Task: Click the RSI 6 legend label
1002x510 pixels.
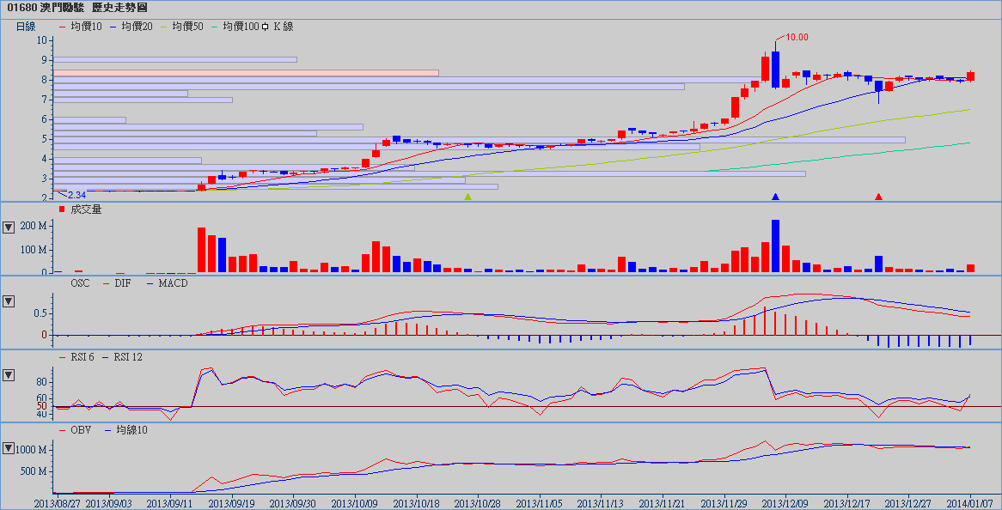Action: tap(76, 356)
